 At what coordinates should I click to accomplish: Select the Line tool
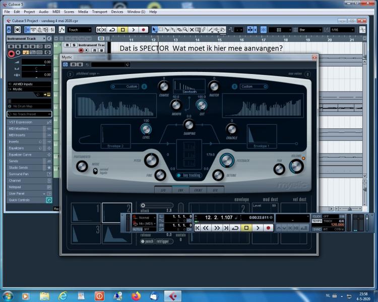[x=211, y=30]
